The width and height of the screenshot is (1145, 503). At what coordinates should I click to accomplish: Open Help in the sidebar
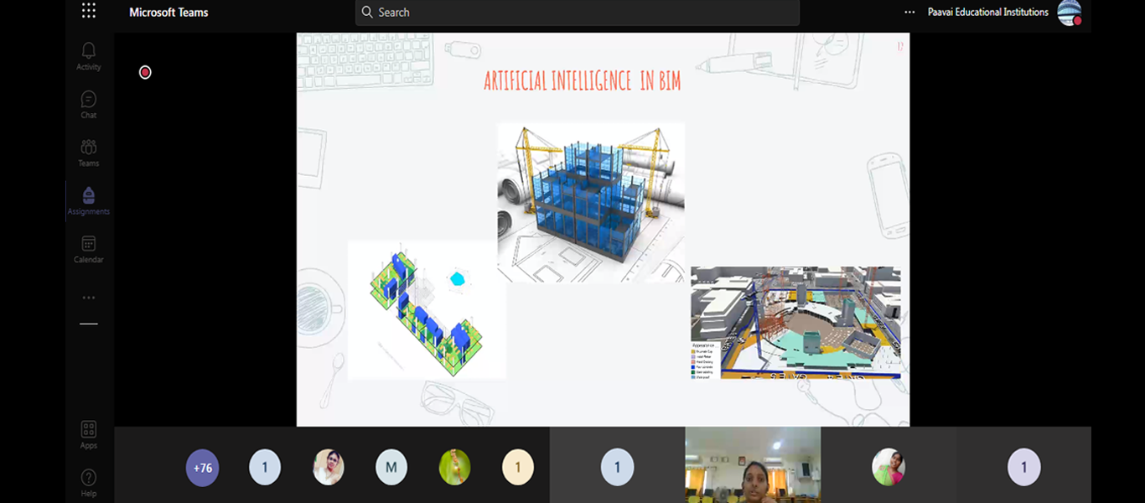pyautogui.click(x=89, y=483)
